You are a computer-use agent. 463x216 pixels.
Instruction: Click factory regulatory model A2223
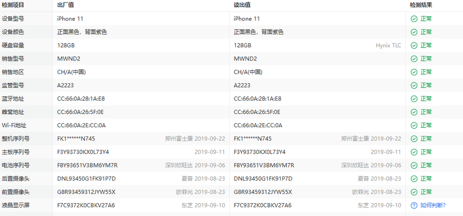65,86
